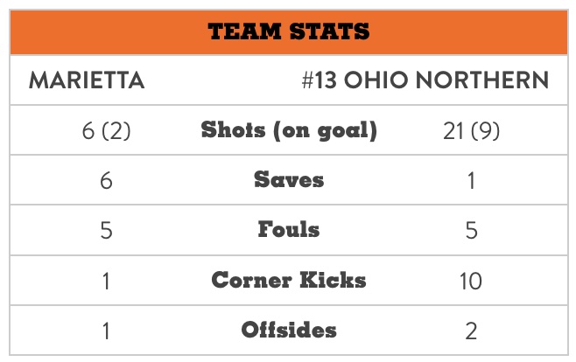Screen dimensions: 576x362
Task: Select the #13 OHIO NORTHERN team name
Action: pos(425,80)
